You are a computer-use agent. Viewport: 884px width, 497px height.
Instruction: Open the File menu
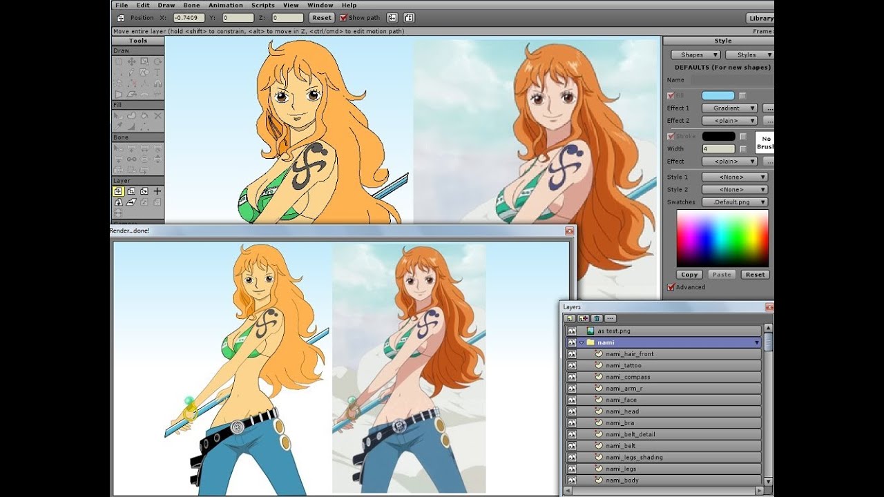122,5
